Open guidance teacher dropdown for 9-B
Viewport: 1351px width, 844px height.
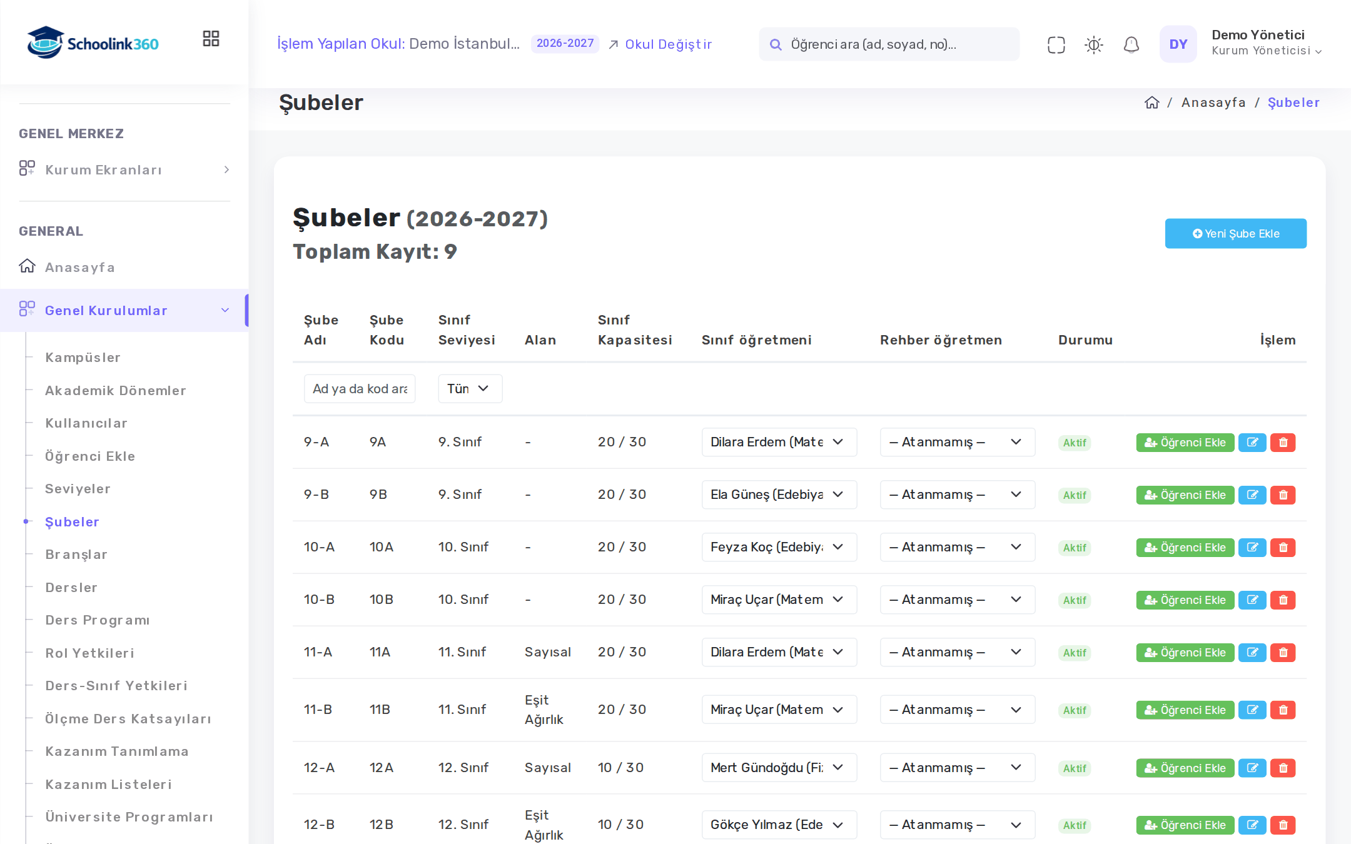[957, 495]
